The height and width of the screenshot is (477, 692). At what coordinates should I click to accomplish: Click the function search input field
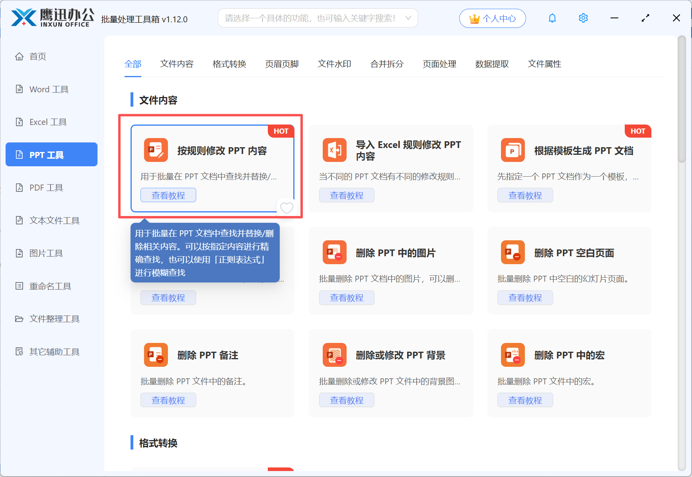(310, 18)
